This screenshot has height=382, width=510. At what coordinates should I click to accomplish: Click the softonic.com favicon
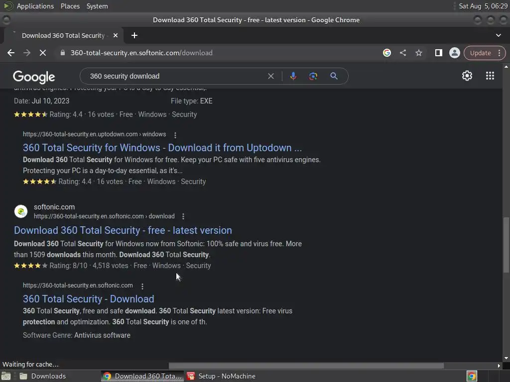tap(21, 211)
